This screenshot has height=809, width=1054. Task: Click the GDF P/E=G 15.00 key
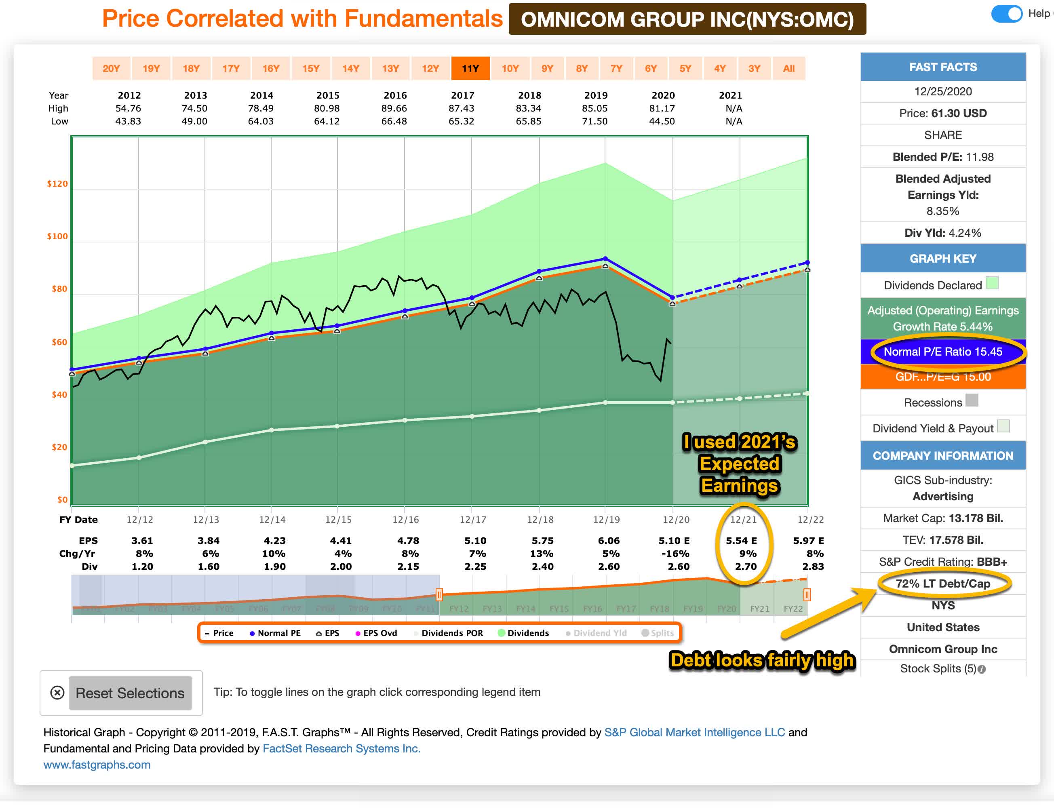point(943,377)
